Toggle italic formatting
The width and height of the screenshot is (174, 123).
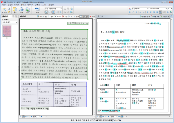pyautogui.click(x=133, y=12)
